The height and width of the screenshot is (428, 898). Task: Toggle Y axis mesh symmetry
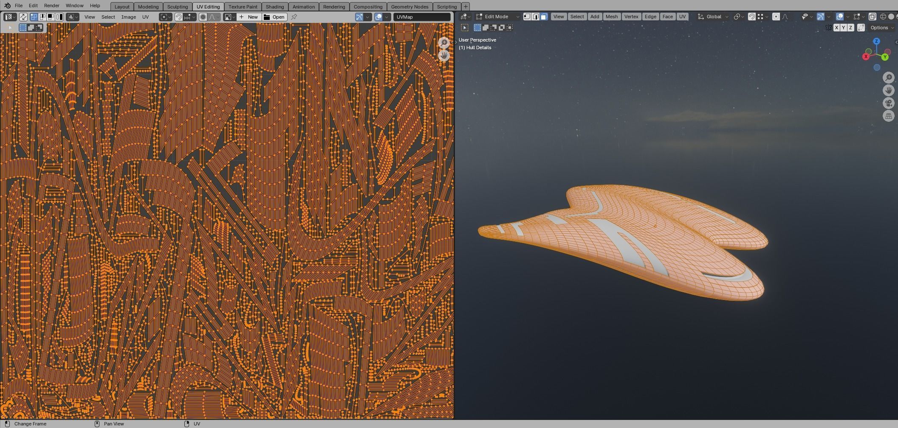point(843,28)
